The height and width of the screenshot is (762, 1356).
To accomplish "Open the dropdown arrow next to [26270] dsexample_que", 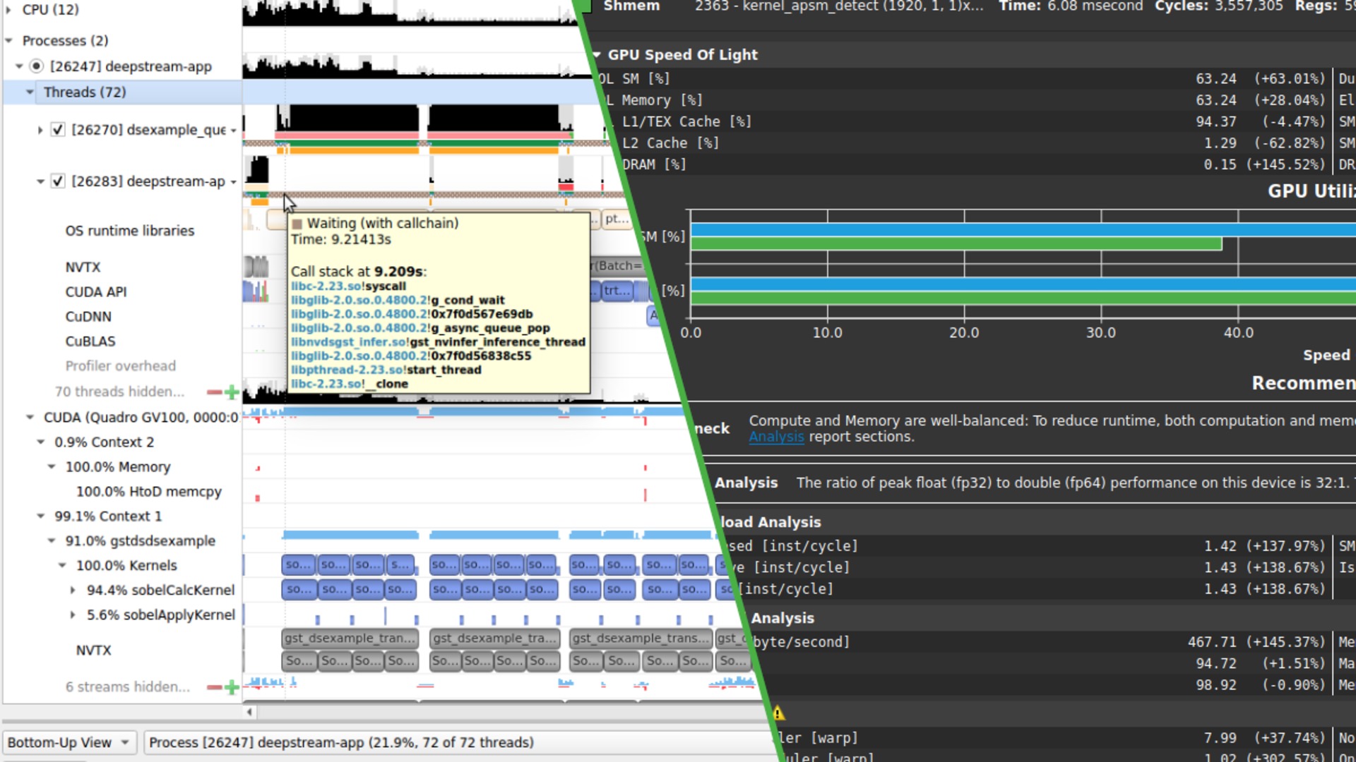I will click(x=233, y=131).
